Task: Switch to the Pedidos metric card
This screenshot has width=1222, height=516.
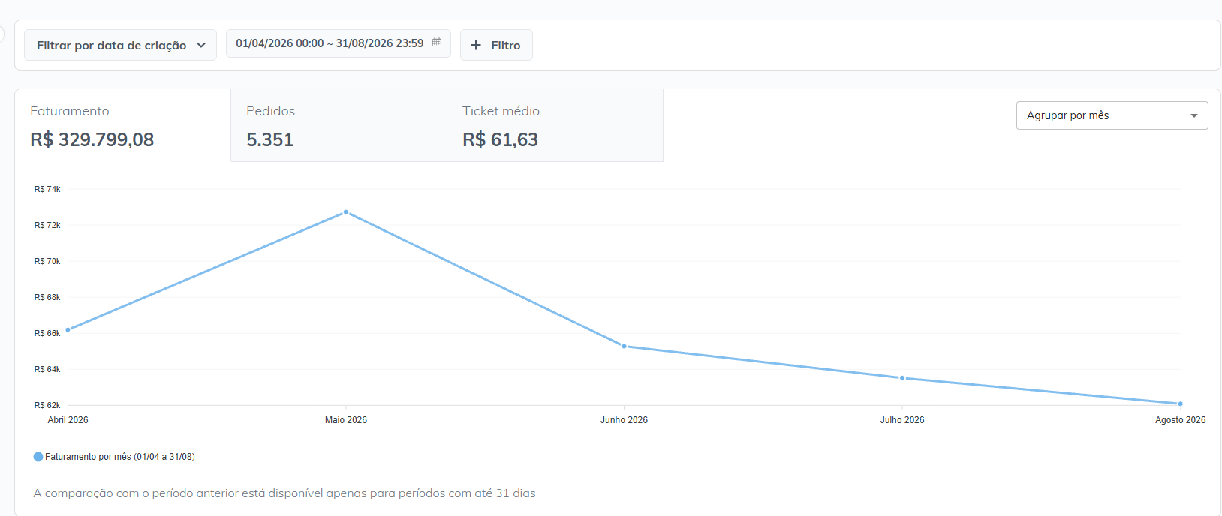Action: (x=339, y=125)
